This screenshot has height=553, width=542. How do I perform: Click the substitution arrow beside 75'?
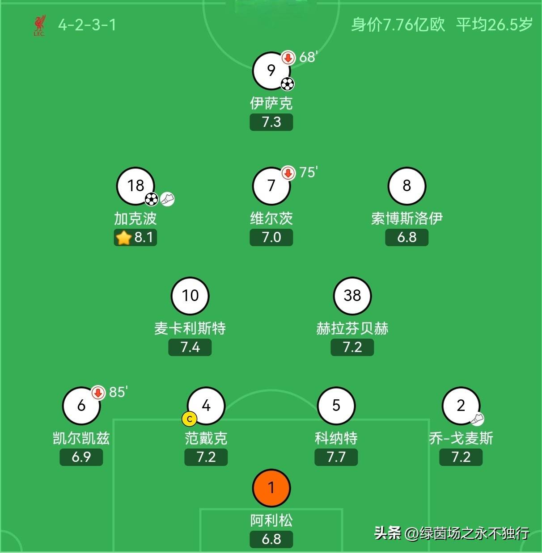tap(288, 173)
